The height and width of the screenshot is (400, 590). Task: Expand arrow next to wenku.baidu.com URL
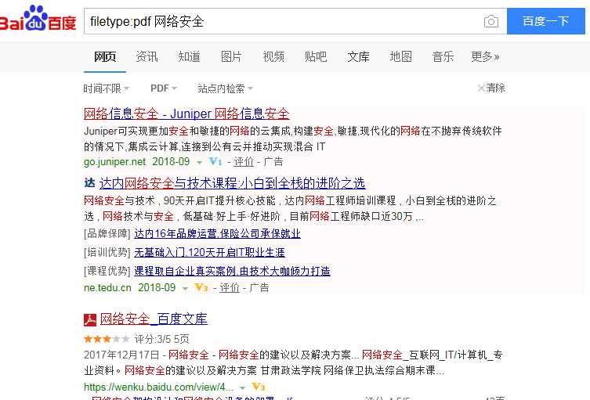242,387
